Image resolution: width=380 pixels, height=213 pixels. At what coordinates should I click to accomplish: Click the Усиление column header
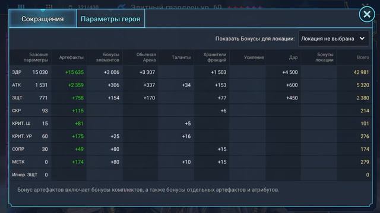tap(254, 57)
